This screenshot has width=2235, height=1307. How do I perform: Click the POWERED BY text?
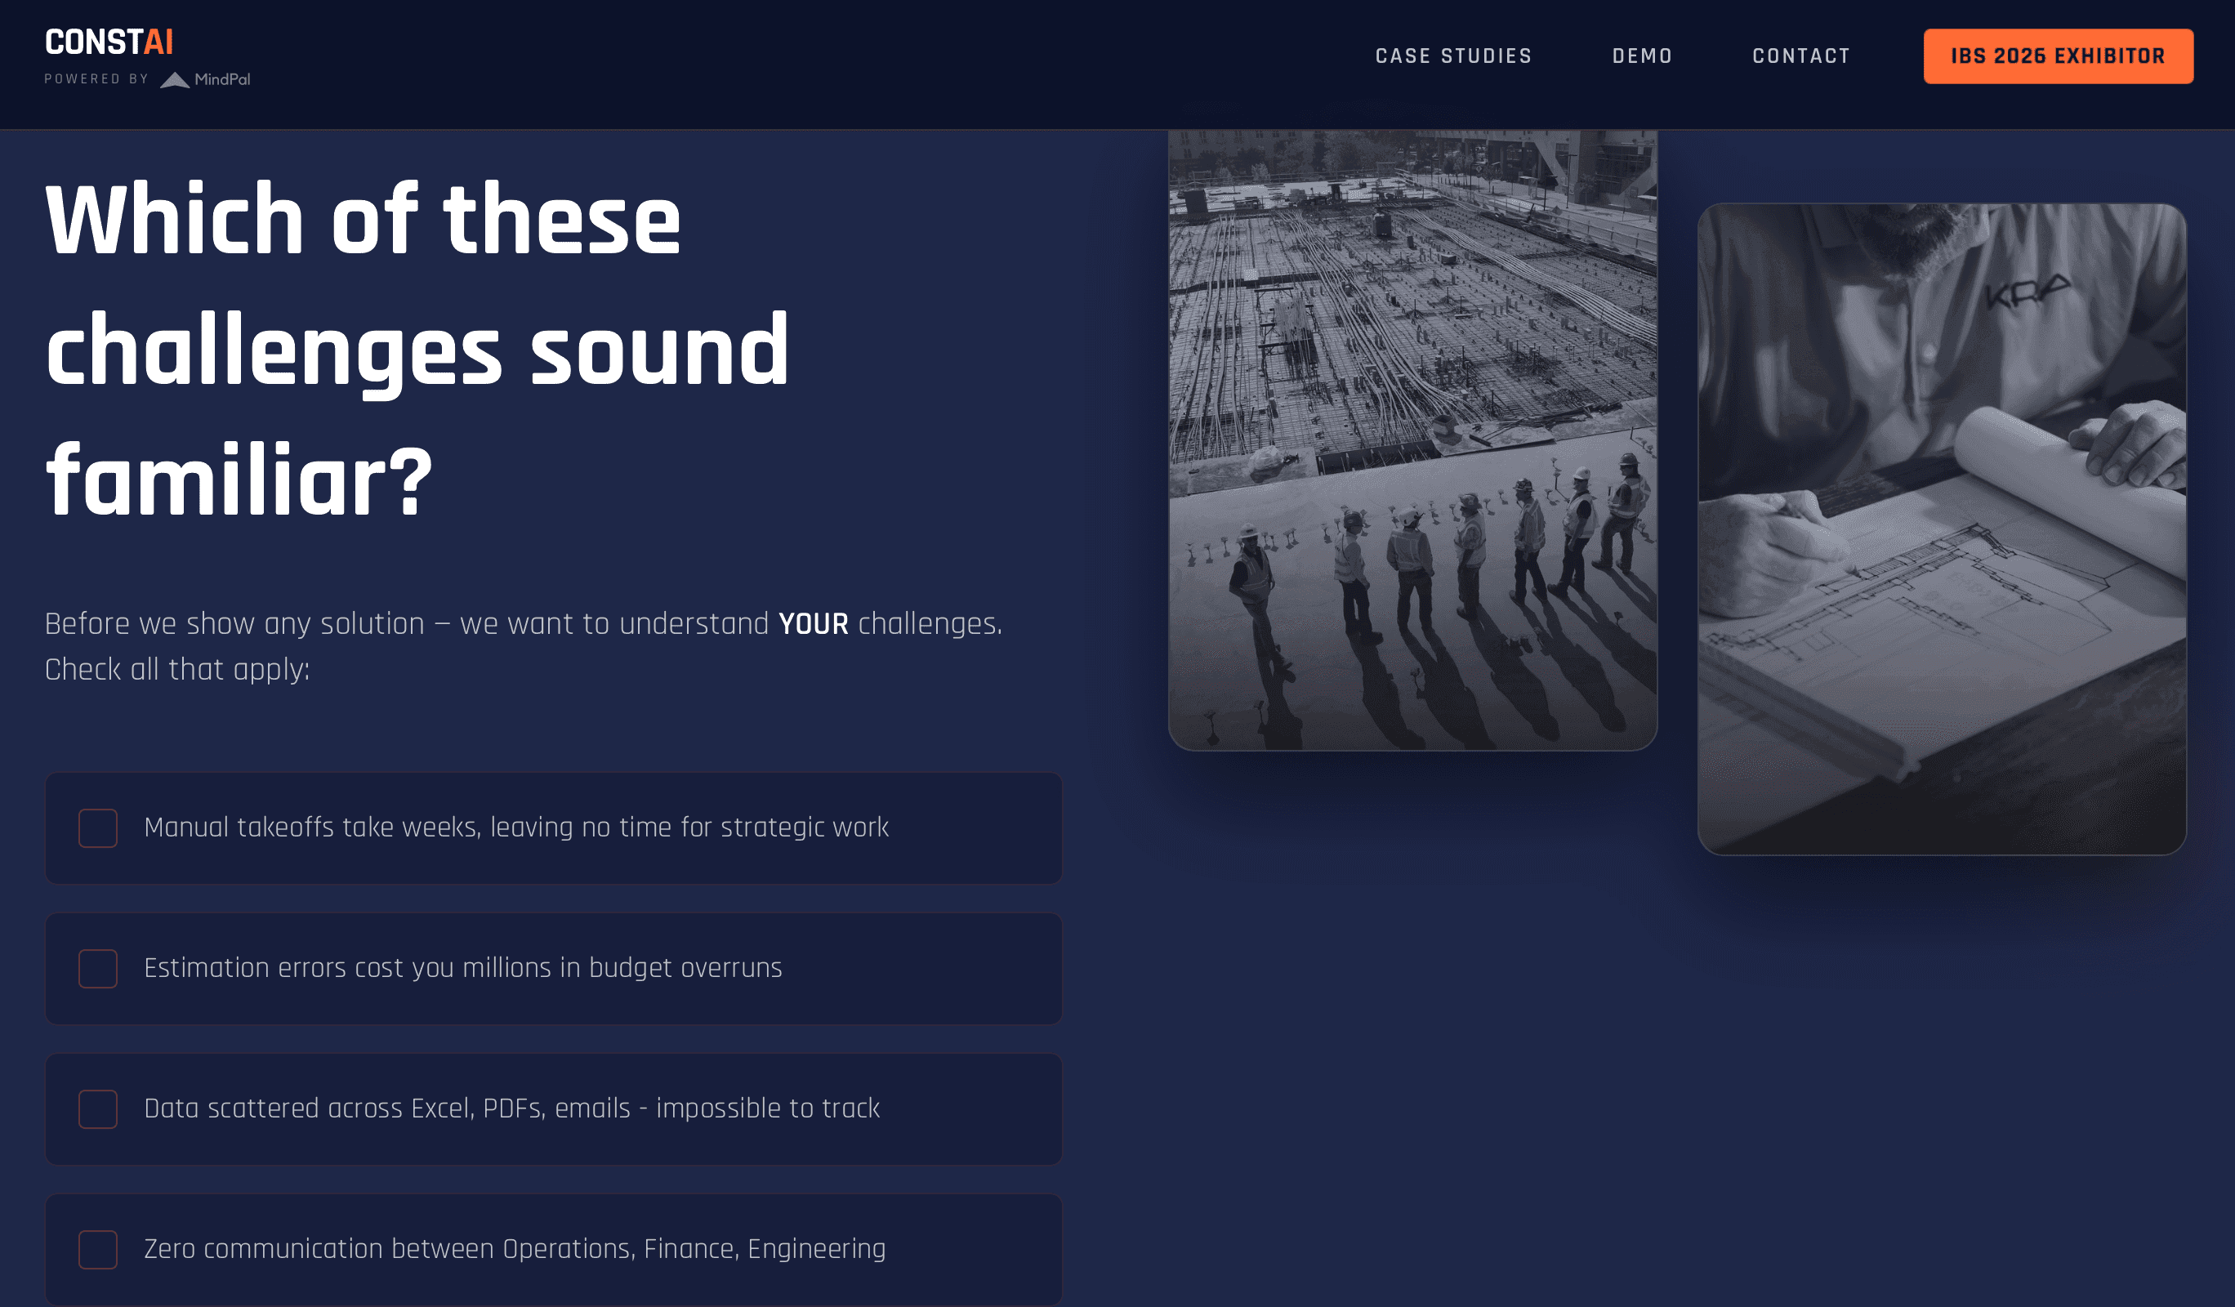96,79
